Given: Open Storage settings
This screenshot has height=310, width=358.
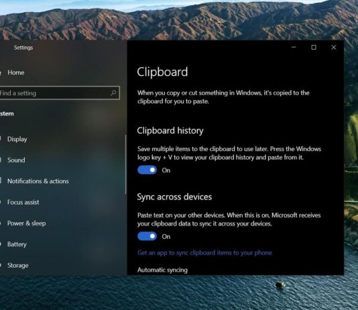Looking at the screenshot, I should click(x=18, y=265).
